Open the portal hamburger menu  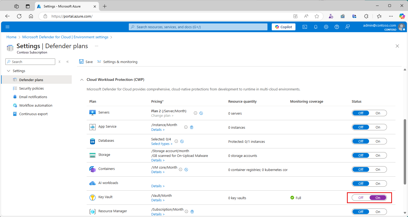point(7,27)
